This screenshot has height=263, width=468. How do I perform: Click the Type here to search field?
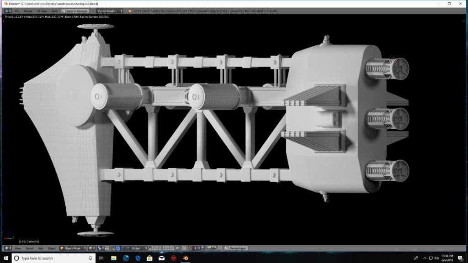click(41, 258)
